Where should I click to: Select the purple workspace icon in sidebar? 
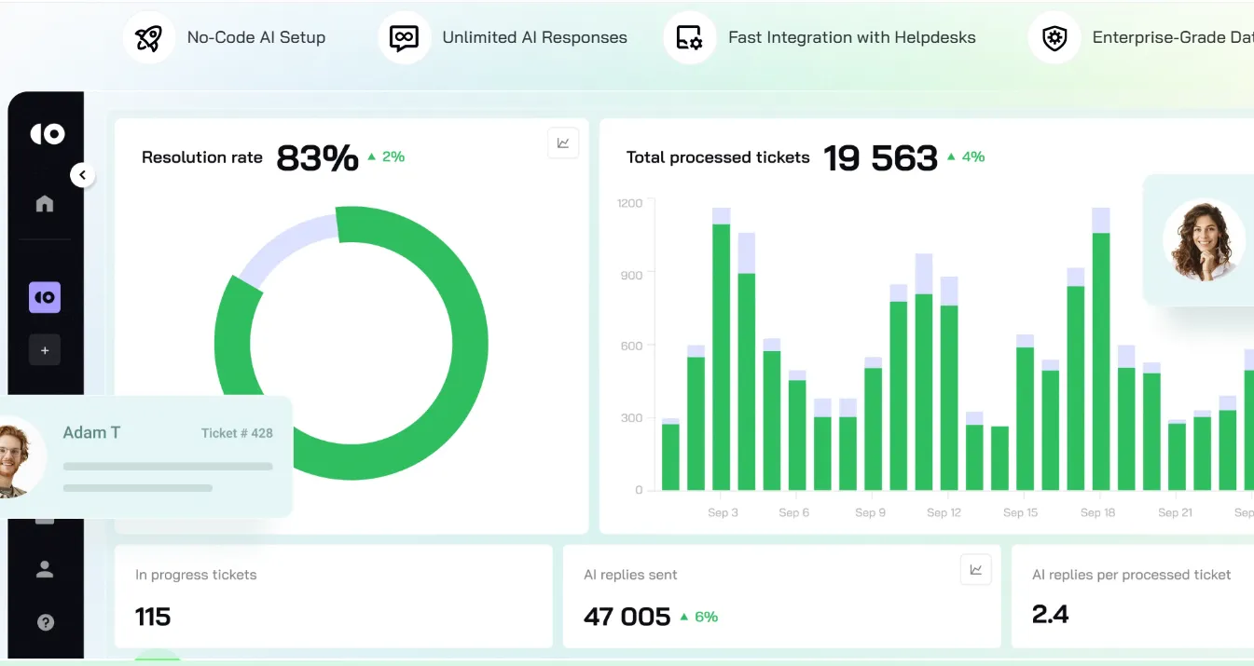[x=45, y=297]
